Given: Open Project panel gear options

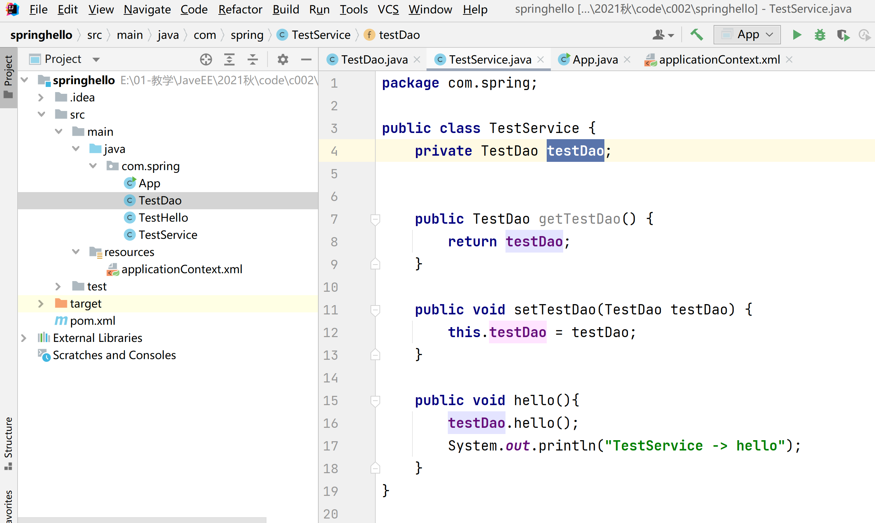Looking at the screenshot, I should point(283,59).
